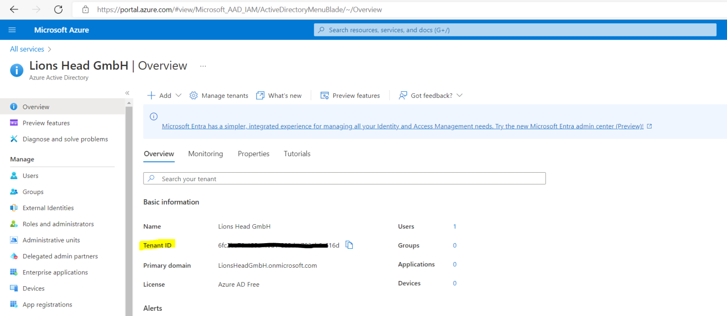
Task: Open App registrations
Action: [x=47, y=304]
